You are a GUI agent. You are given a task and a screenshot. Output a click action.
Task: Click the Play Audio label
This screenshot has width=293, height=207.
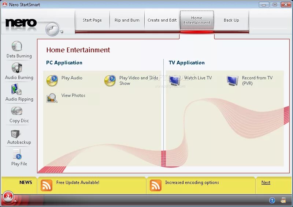pyautogui.click(x=72, y=78)
